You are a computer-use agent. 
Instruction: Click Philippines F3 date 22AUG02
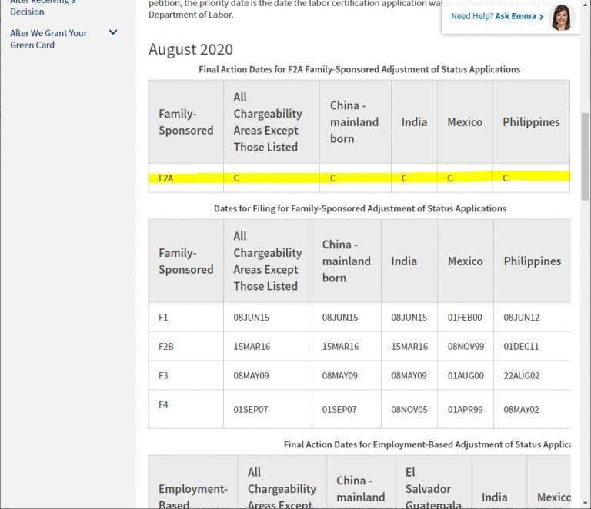coord(521,375)
